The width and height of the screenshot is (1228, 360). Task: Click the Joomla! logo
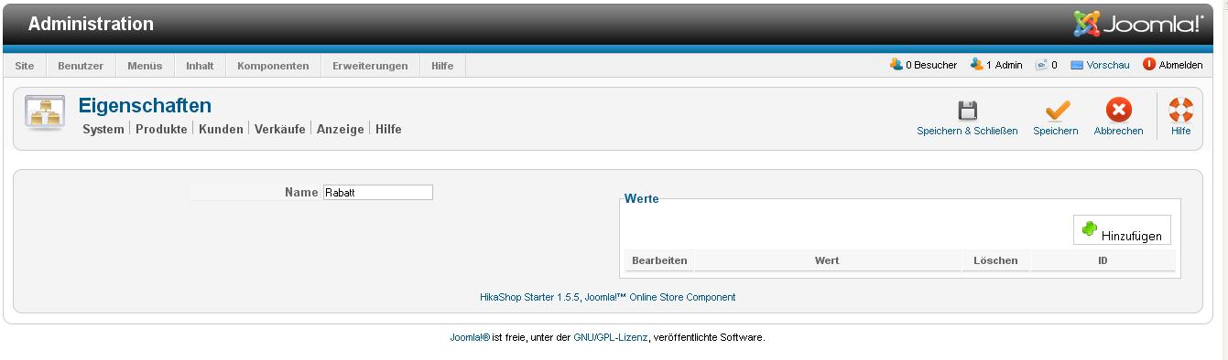point(1138,25)
